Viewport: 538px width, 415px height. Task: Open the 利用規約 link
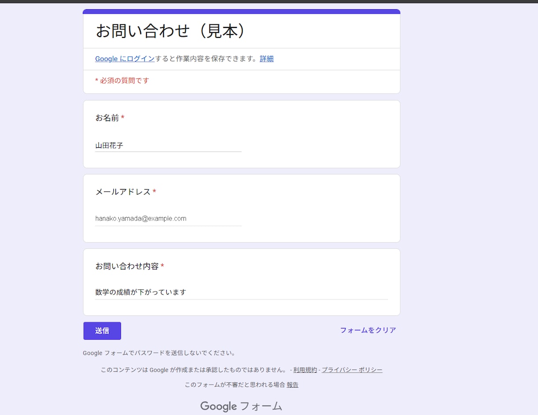(305, 370)
